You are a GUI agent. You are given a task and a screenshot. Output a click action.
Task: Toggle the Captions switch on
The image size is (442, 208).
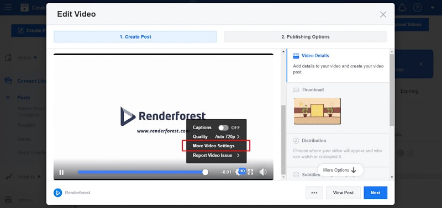coord(223,128)
